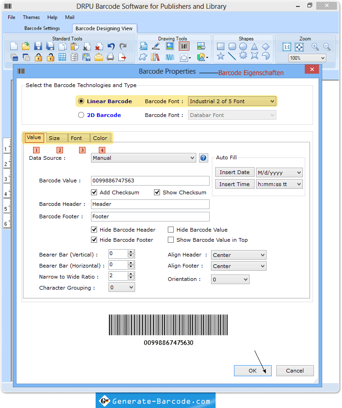Toggle the Show Checksum checkbox

157,192
